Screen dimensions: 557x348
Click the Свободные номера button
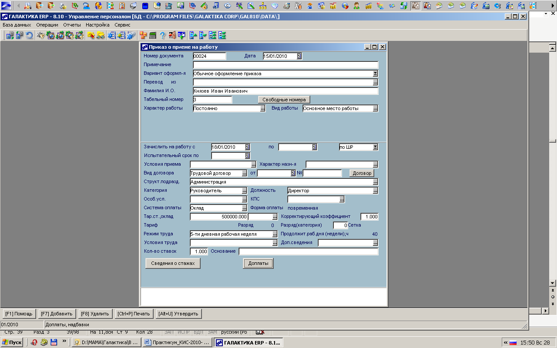click(285, 100)
